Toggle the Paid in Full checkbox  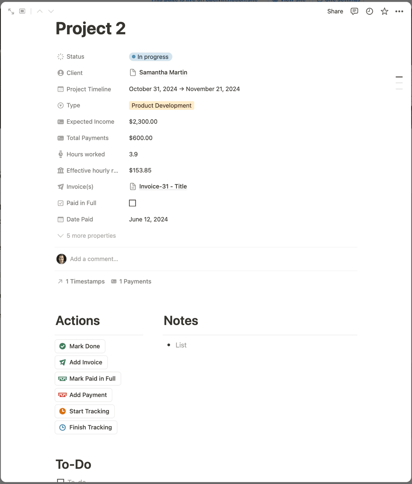tap(133, 203)
